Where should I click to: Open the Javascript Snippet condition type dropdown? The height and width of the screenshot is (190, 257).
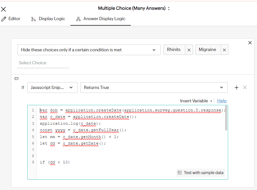pos(52,87)
